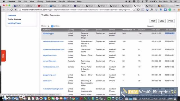Viewport: 180px width, 101px height.
Task: Sort by the Device column header
Action: (x=112, y=30)
